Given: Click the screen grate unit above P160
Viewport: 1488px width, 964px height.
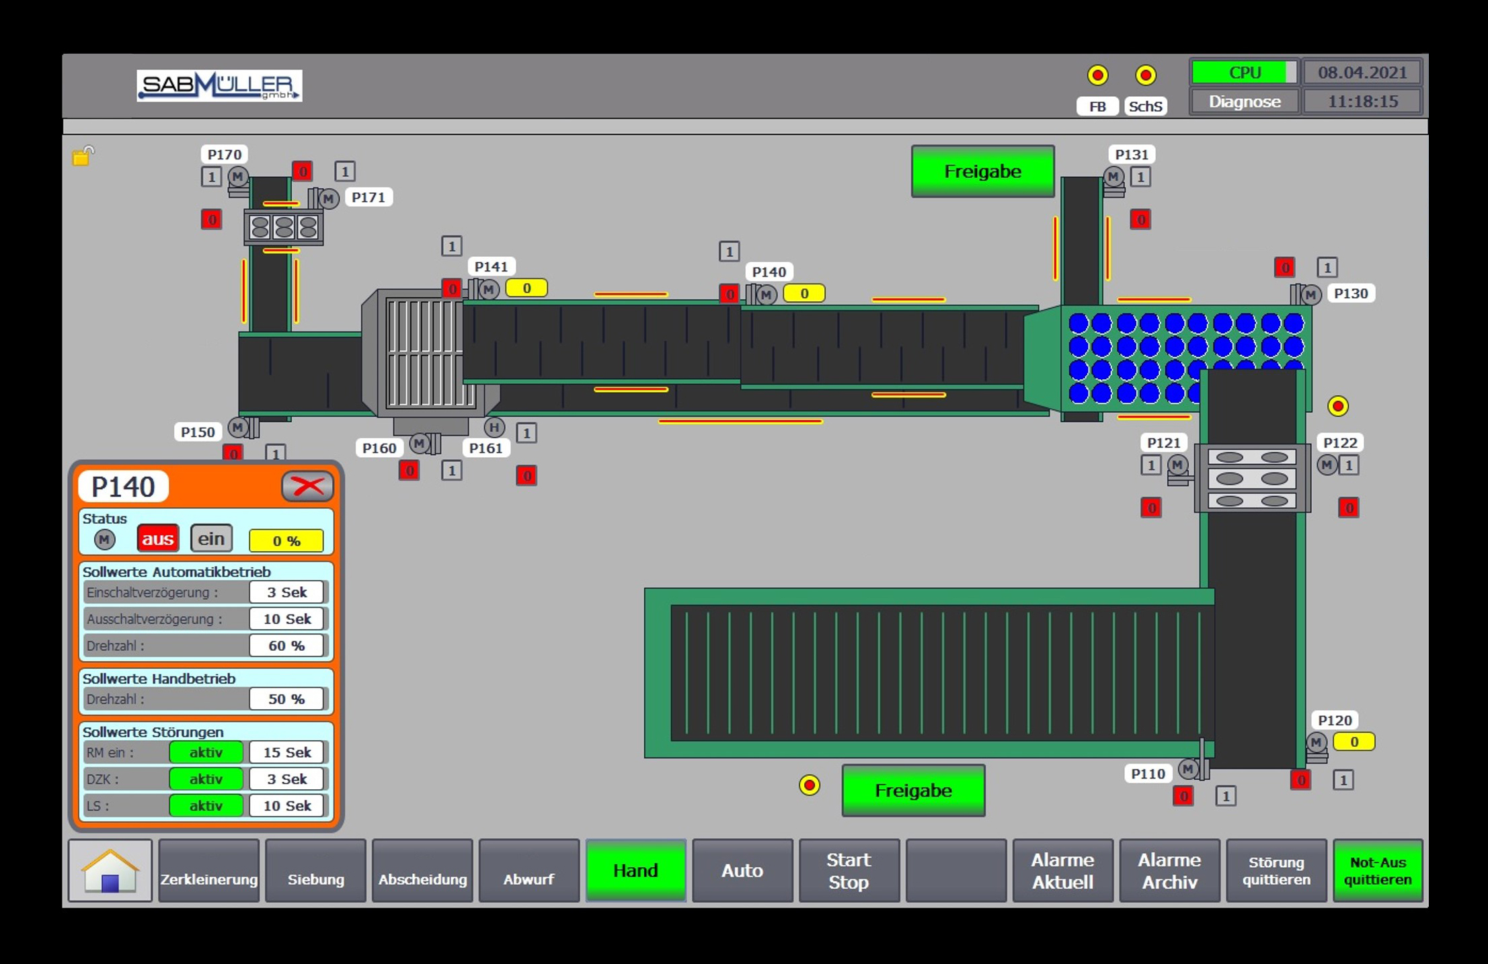Looking at the screenshot, I should pos(430,353).
